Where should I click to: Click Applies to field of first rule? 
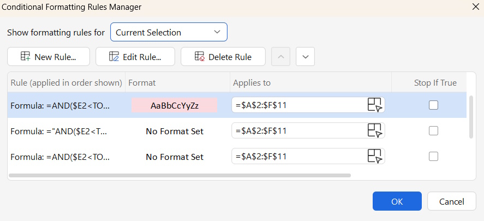(308, 105)
